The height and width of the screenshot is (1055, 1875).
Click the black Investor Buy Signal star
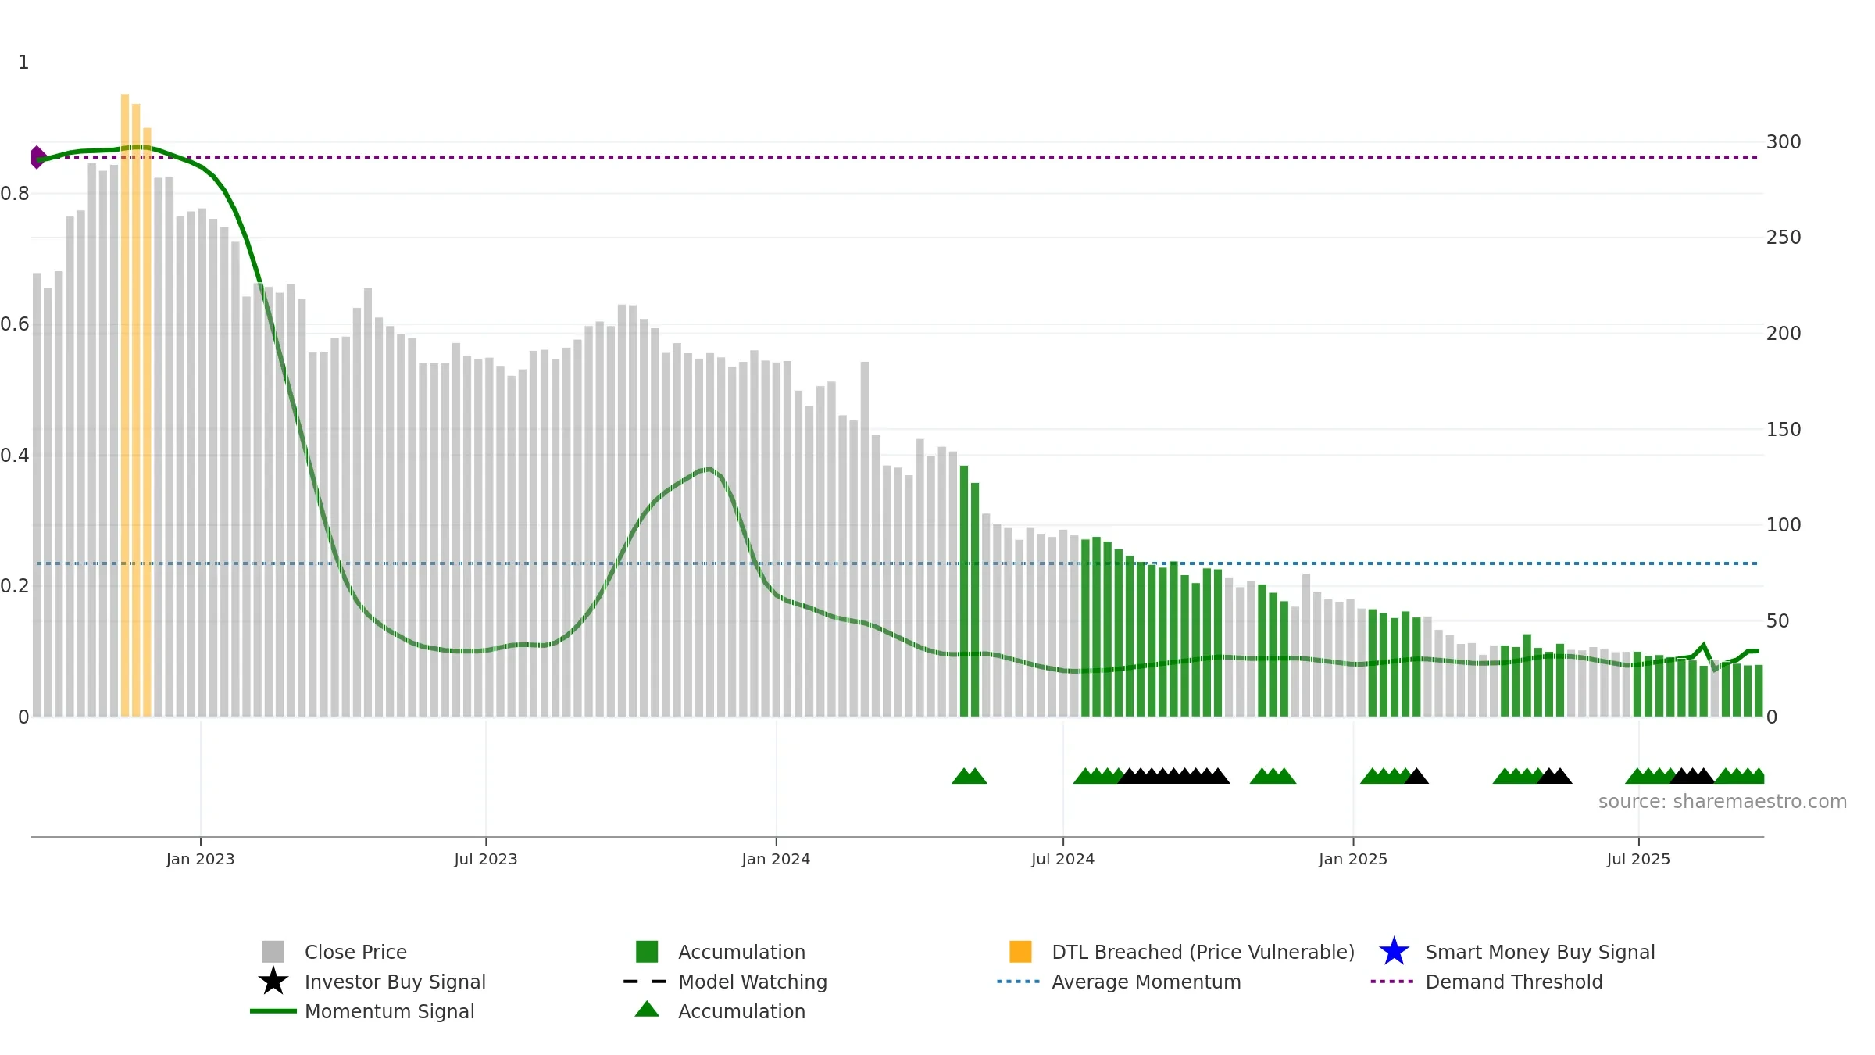click(x=273, y=982)
